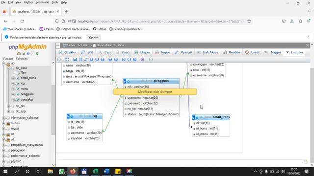This screenshot has height=176, width=314.
Task: Open Excel from the taskbar
Action: [x=95, y=172]
